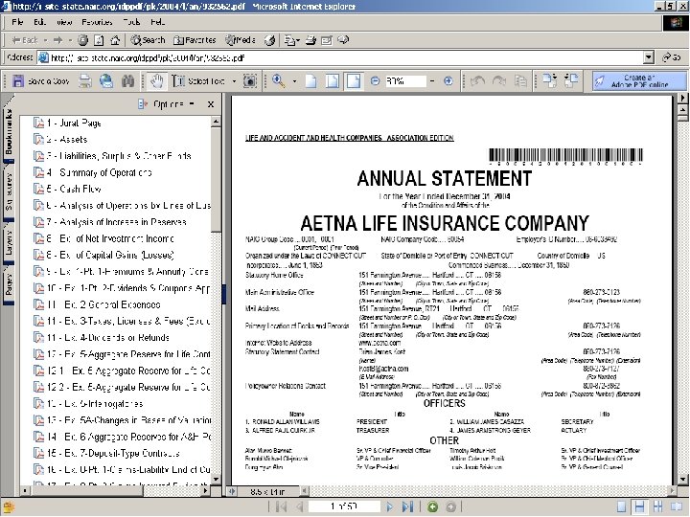Screen dimensions: 690x517
Task: Click the green Previous View button
Action: 432,506
